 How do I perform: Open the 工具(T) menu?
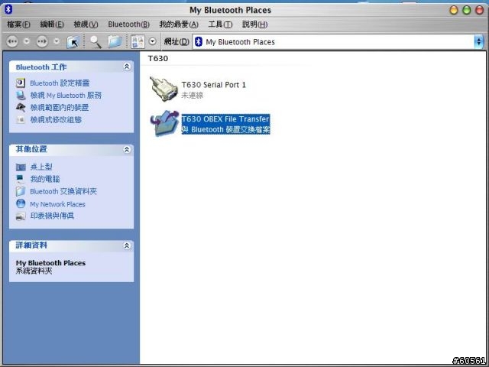[220, 24]
